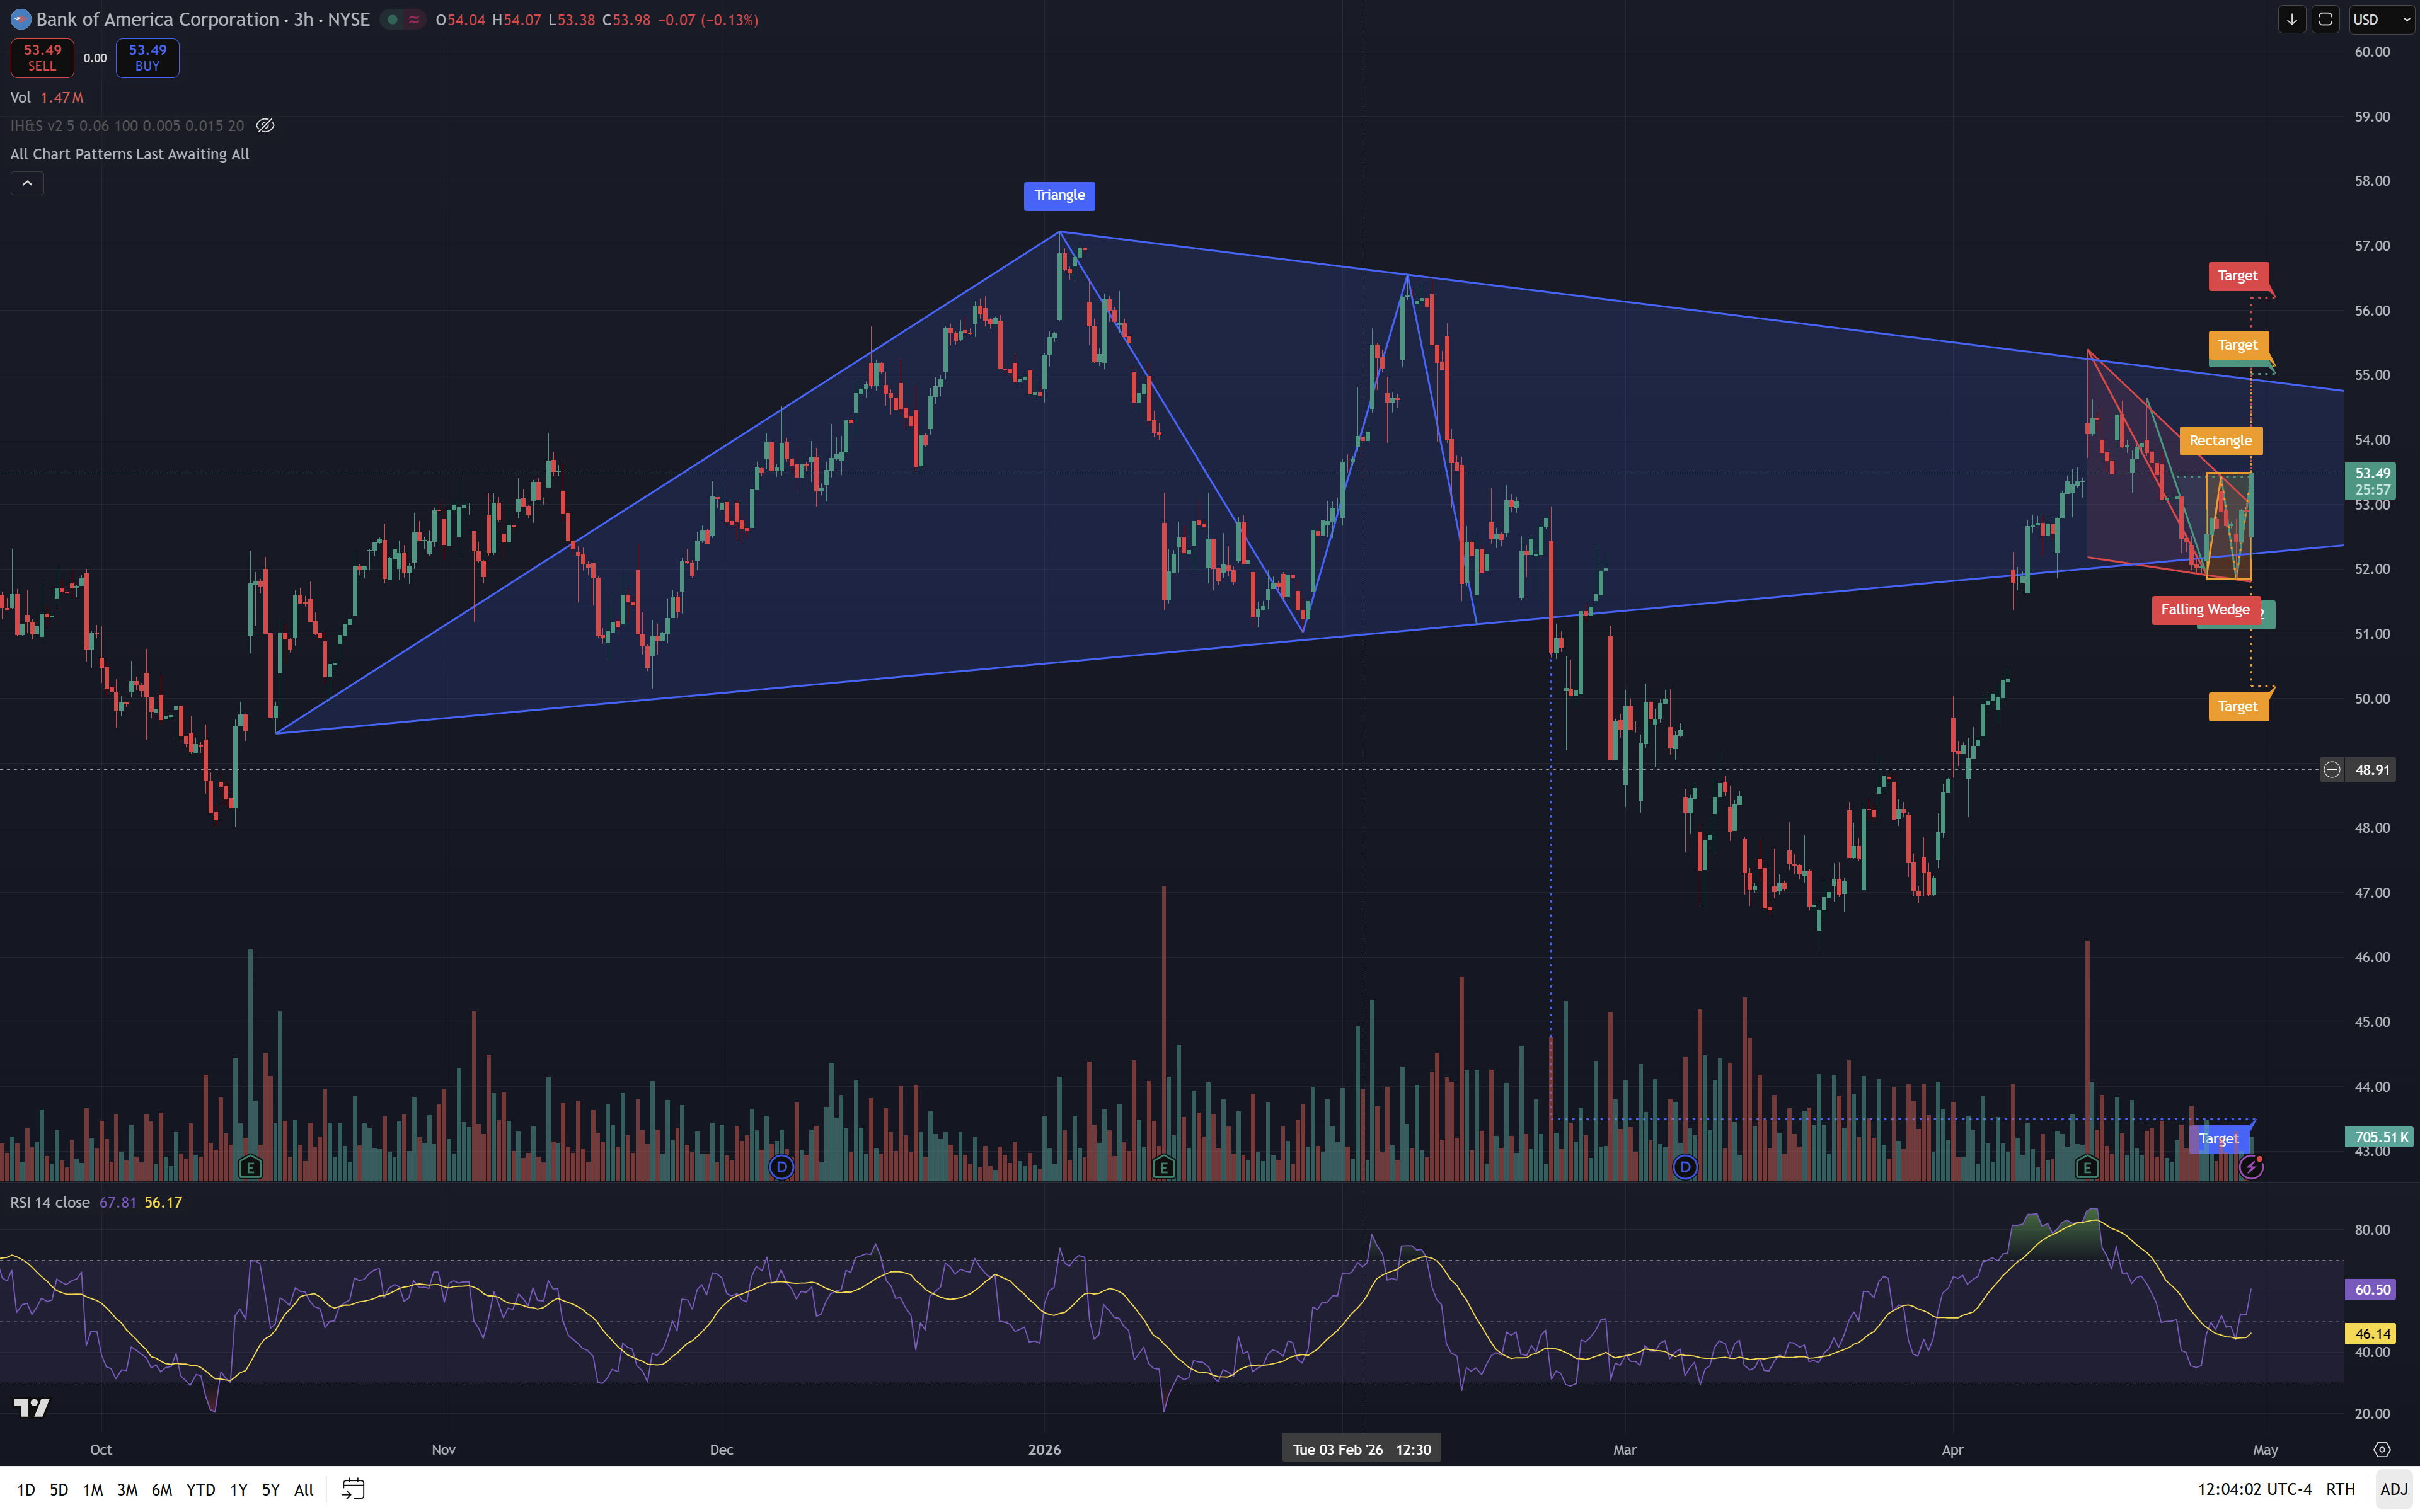
Task: Click the 2026 label on the time axis
Action: click(1045, 1450)
